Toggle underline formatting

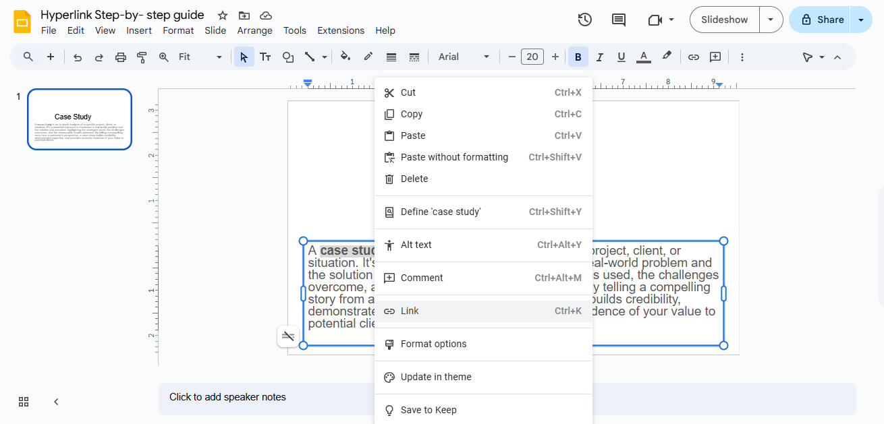coord(621,57)
